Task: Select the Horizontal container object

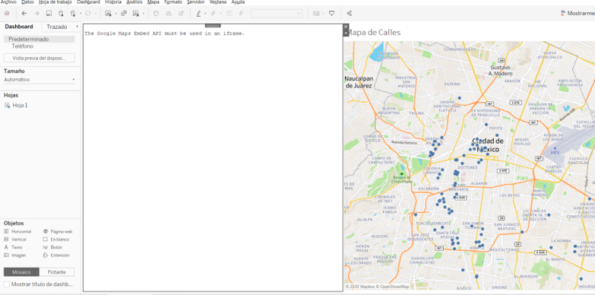Action: pos(17,231)
